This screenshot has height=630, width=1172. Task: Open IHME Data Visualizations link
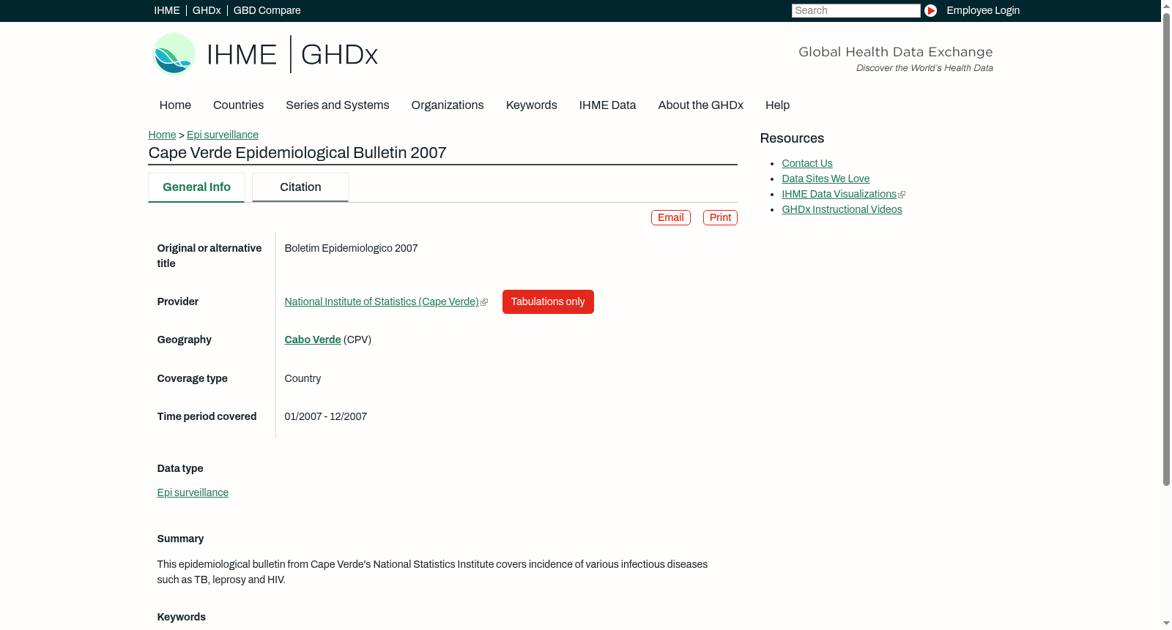(839, 195)
